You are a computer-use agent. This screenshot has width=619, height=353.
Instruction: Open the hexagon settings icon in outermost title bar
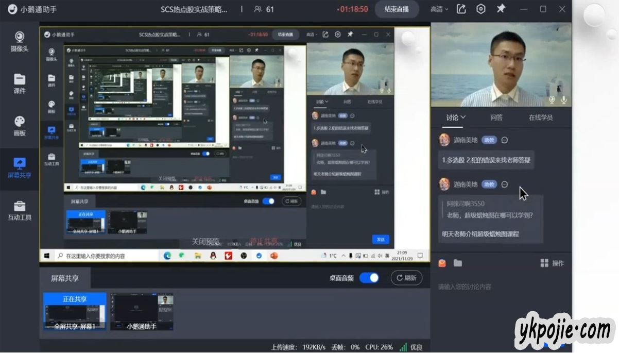click(481, 9)
